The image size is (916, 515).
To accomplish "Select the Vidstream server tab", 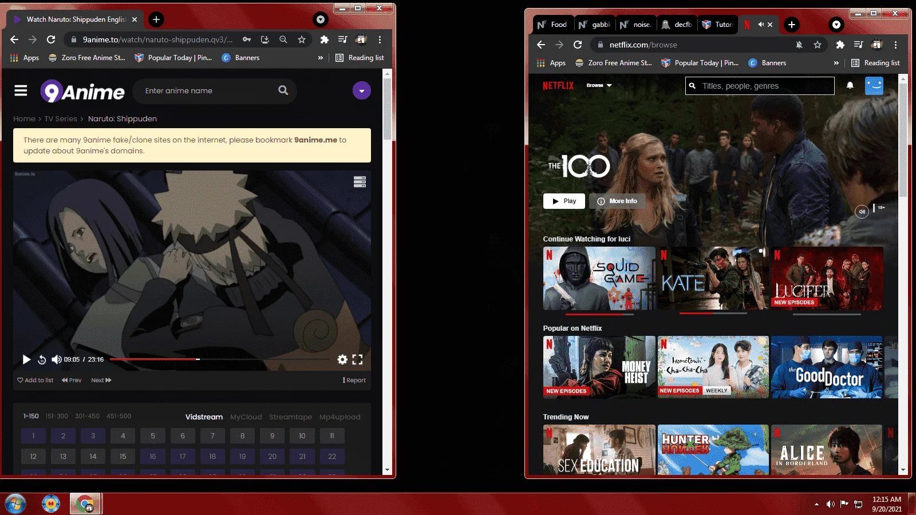I will (204, 417).
